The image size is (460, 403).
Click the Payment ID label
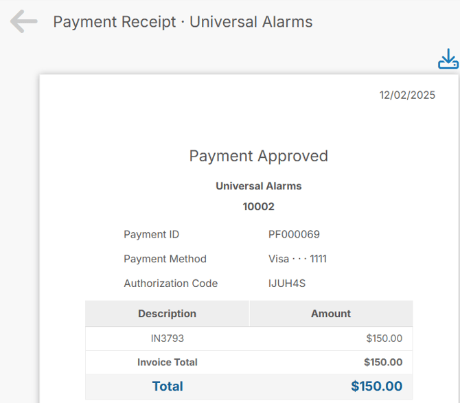[x=151, y=235]
